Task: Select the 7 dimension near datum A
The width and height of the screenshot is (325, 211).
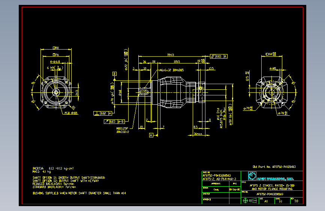Action: [x=163, y=127]
